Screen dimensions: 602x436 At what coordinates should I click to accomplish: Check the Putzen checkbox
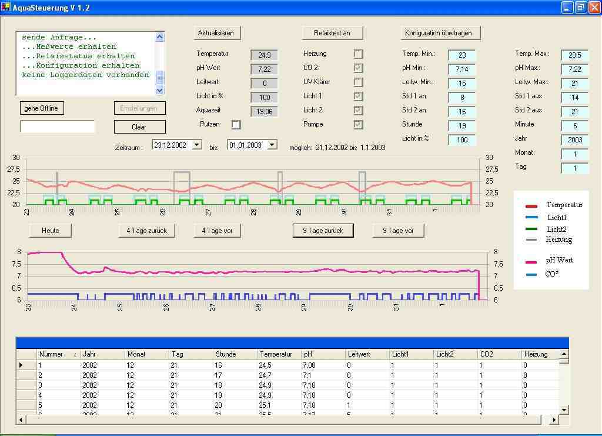[236, 125]
